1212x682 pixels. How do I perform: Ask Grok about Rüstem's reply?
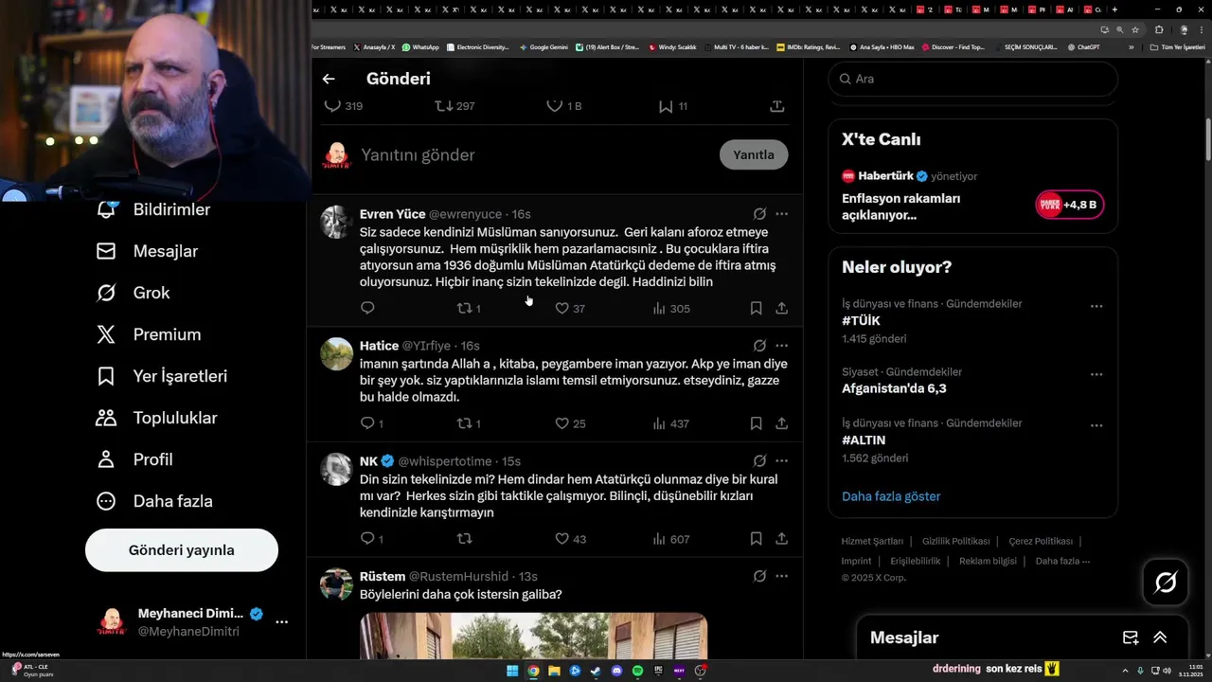(759, 576)
